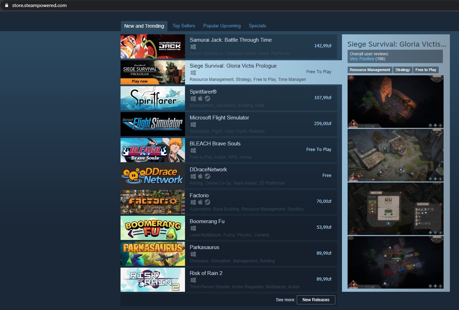Select the BLEACH Brave Souls listing title
This screenshot has width=459, height=310.
tap(215, 144)
